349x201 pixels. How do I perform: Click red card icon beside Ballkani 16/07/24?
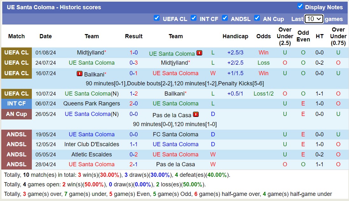80,74
